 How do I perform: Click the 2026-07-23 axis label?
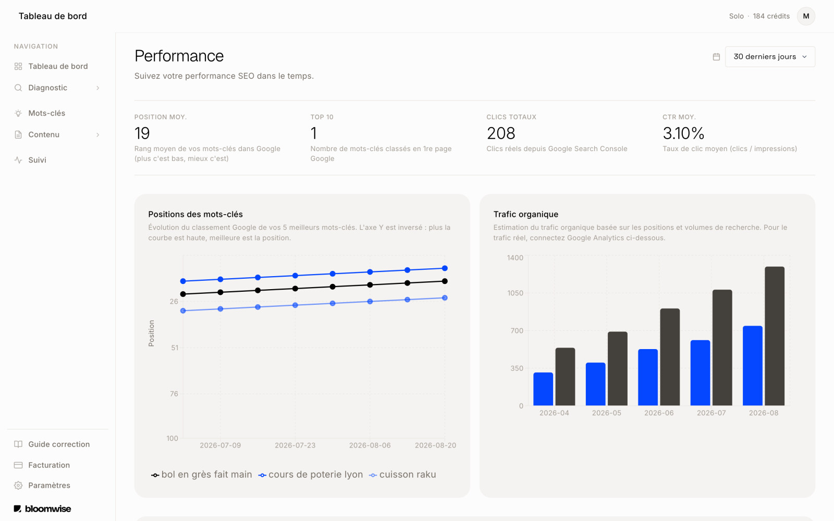pos(295,445)
